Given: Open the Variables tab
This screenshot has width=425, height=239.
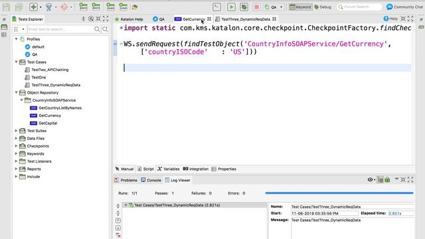Looking at the screenshot, I should coord(168,169).
